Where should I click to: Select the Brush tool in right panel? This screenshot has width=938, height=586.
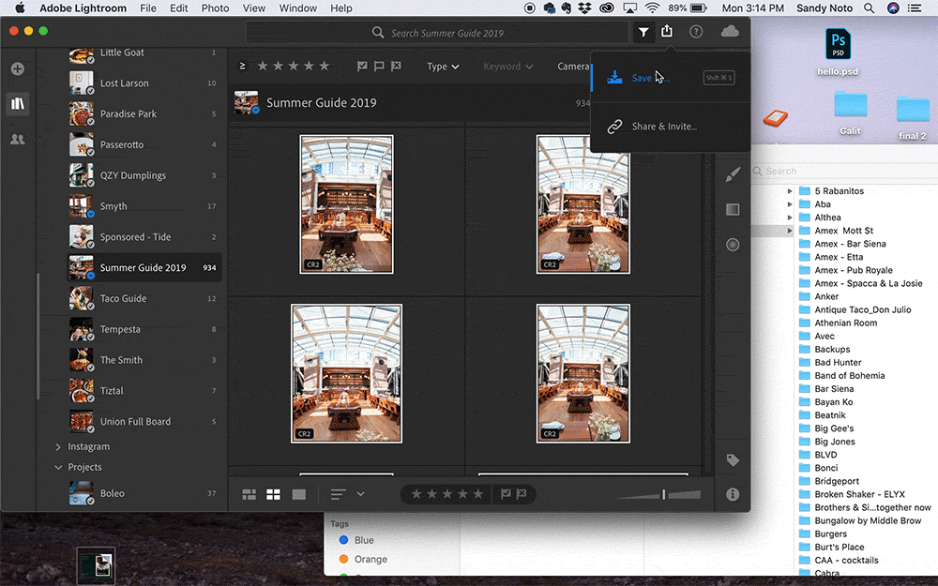734,173
